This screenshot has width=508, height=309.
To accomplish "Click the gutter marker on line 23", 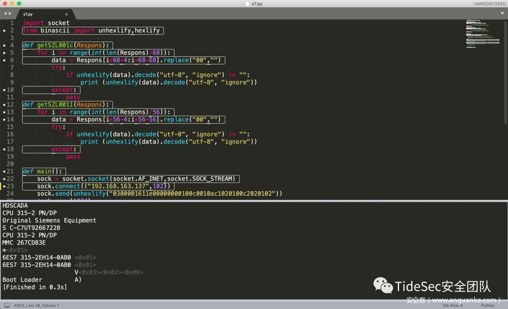I will 4,186.
